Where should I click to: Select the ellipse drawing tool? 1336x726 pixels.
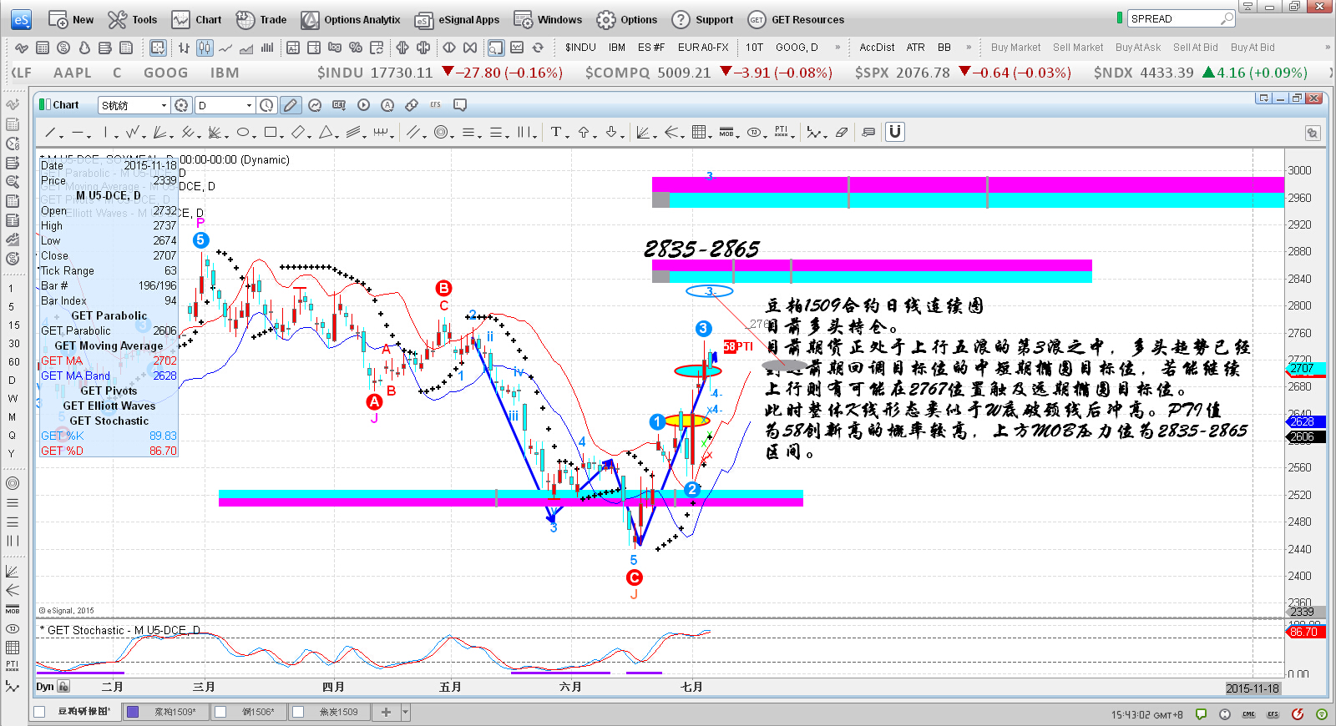point(242,132)
